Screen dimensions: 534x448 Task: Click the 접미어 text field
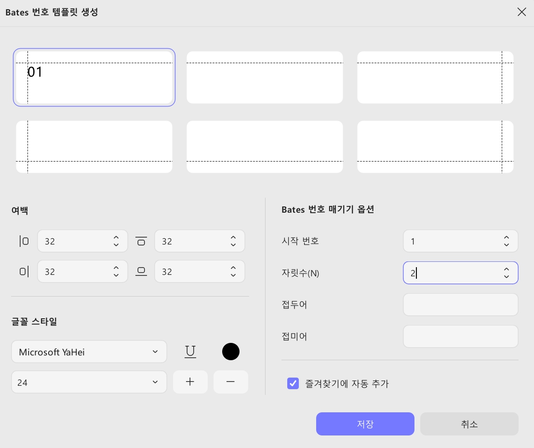(460, 336)
